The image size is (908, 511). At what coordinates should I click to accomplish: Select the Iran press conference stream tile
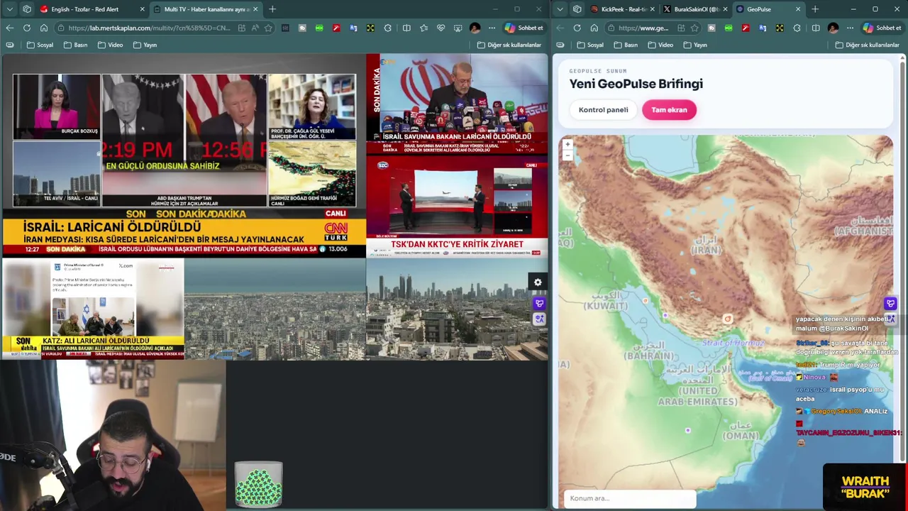[x=458, y=104]
